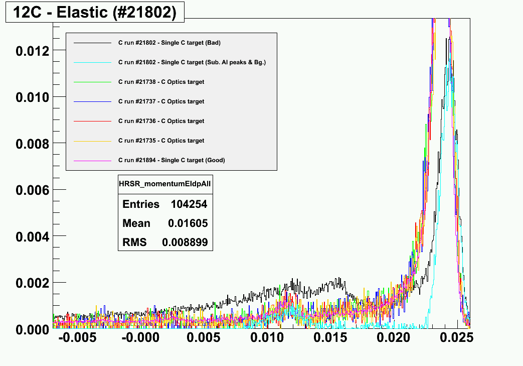Image resolution: width=523 pixels, height=366 pixels.
Task: Click the stats box title 'HRSR_momentumEldpAll'
Action: tap(164, 184)
